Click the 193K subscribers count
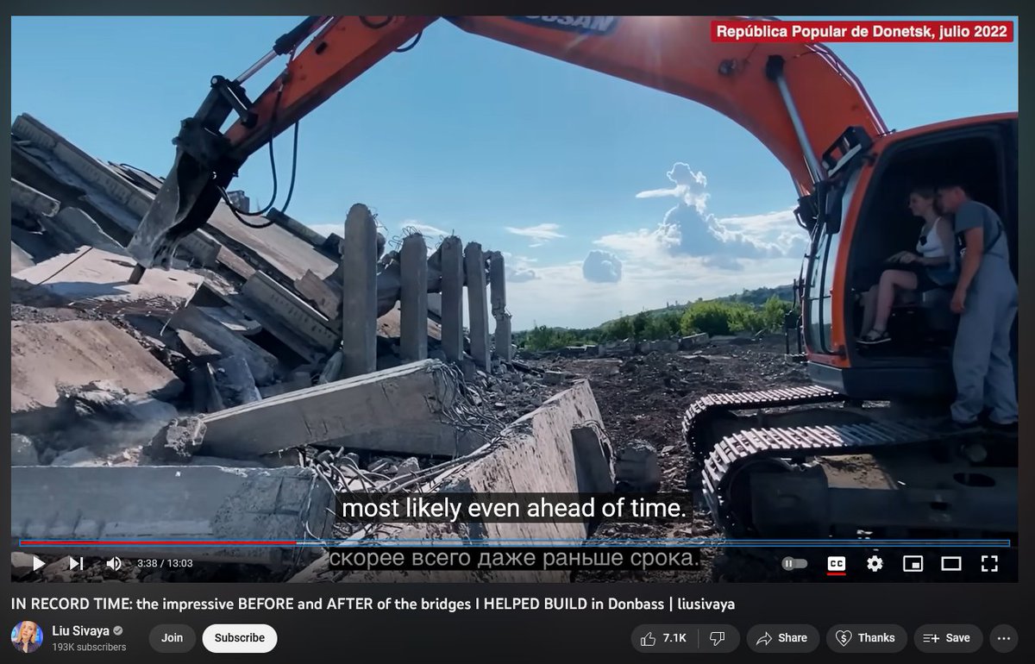1035x664 pixels. coord(89,647)
